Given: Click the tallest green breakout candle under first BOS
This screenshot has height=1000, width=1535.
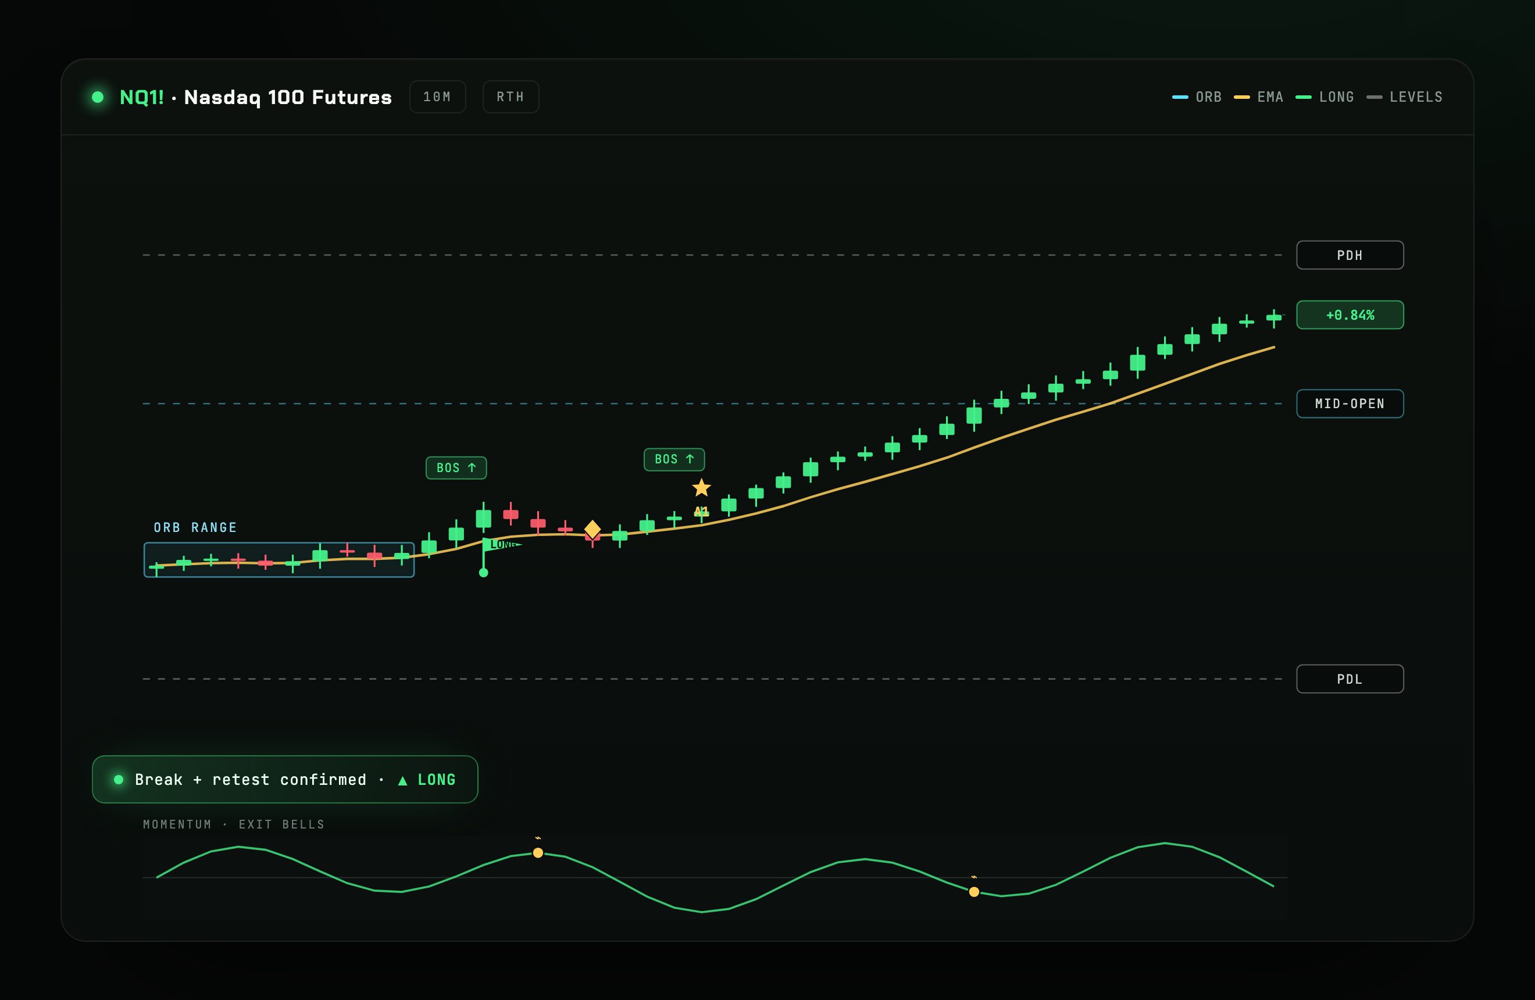Looking at the screenshot, I should point(484,517).
